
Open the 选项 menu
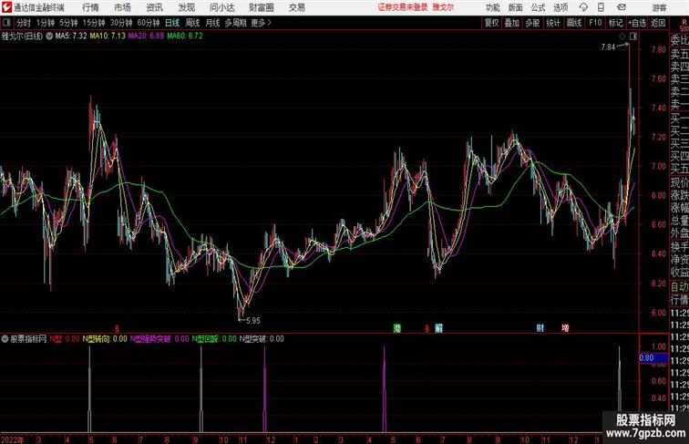560,7
